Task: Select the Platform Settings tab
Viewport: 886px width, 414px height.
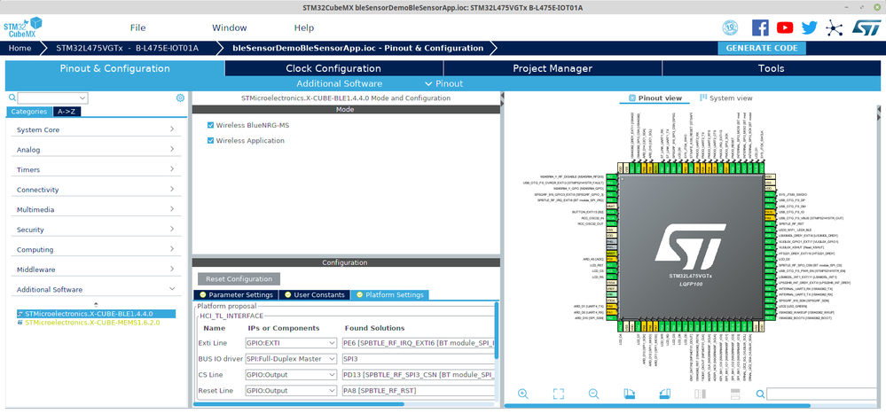Action: click(389, 295)
